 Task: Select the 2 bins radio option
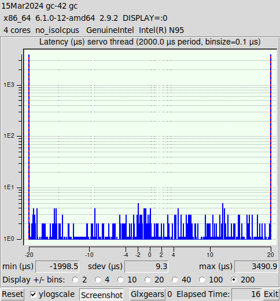click(x=75, y=280)
